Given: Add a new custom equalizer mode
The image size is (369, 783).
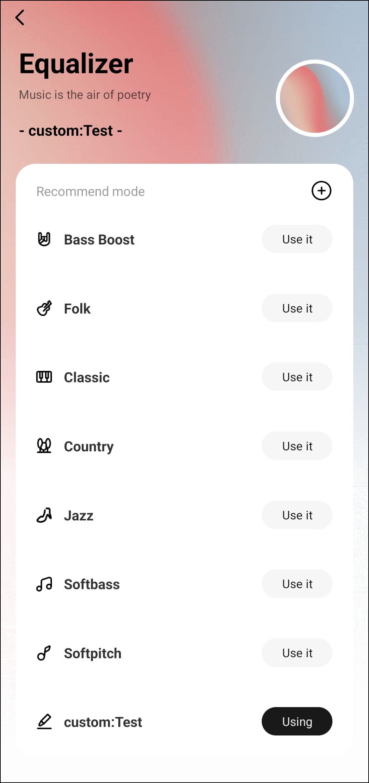Looking at the screenshot, I should [x=321, y=191].
